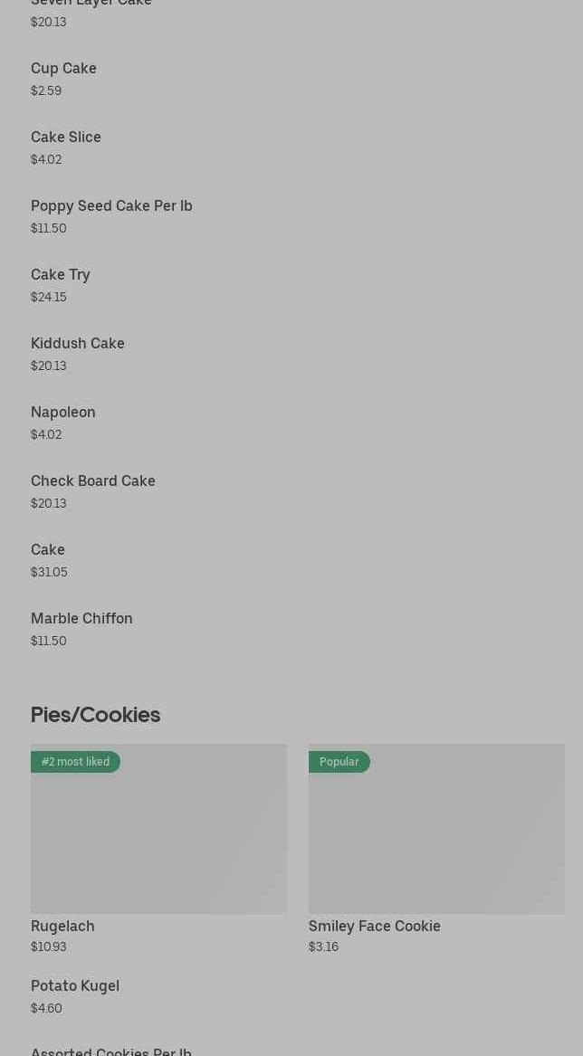Pick the Napoleon menu item
This screenshot has height=1056, width=583.
pyautogui.click(x=63, y=413)
